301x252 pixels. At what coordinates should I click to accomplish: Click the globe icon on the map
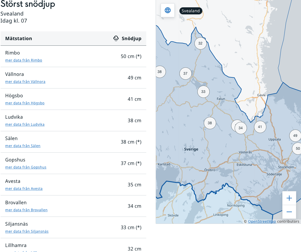[x=168, y=10]
